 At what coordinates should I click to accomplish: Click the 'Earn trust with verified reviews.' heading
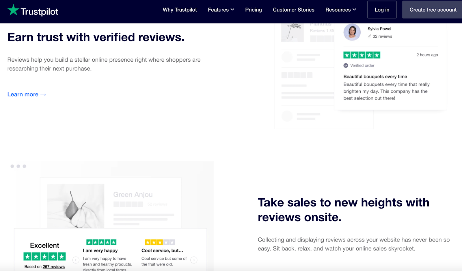[x=96, y=37]
